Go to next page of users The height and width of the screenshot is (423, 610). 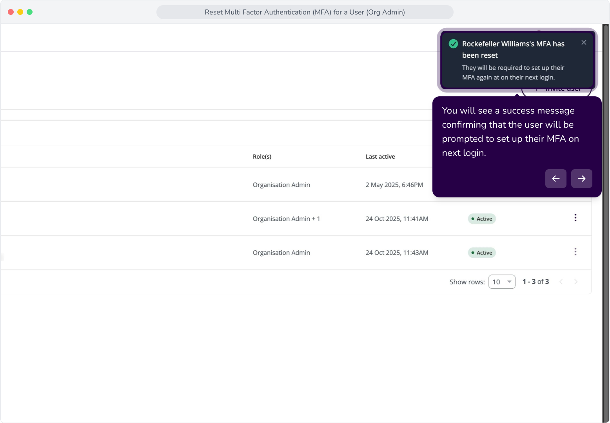click(576, 282)
